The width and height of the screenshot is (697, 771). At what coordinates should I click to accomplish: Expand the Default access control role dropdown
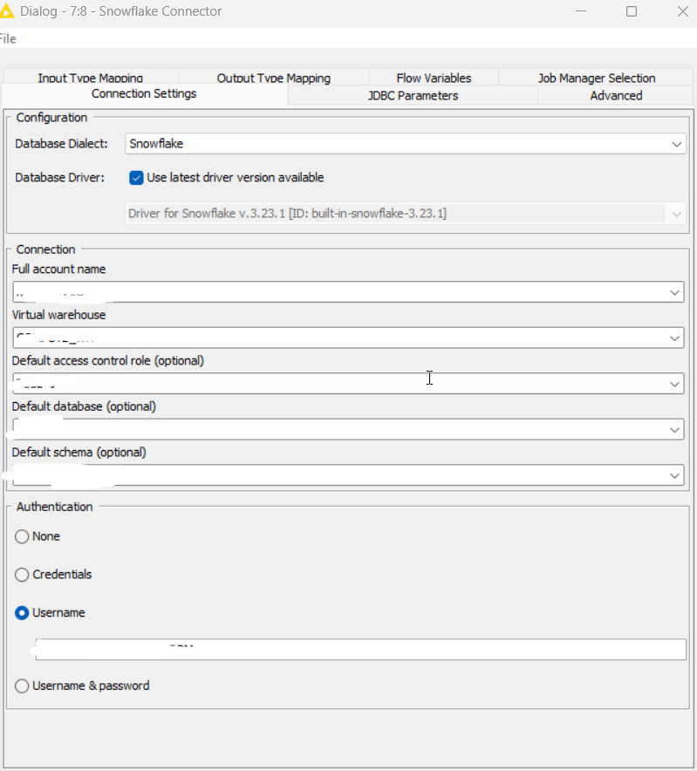[674, 384]
